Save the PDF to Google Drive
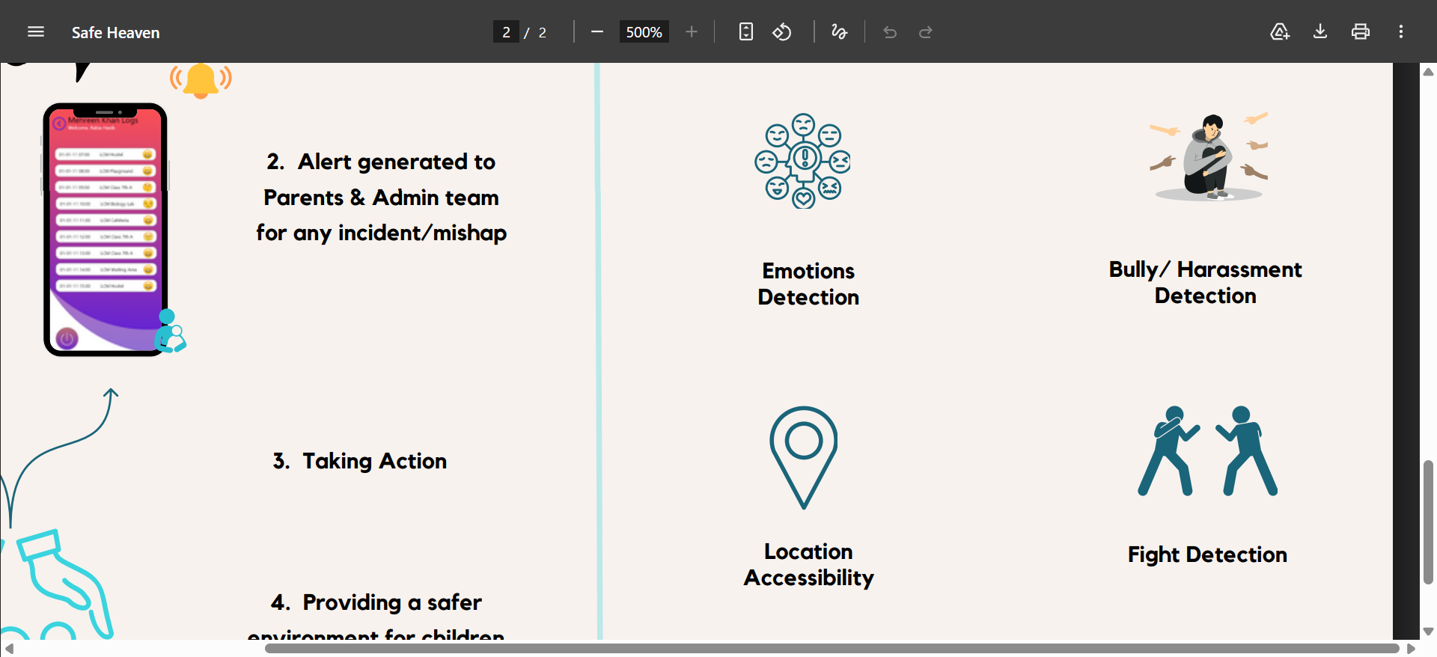The image size is (1437, 657). click(1280, 32)
